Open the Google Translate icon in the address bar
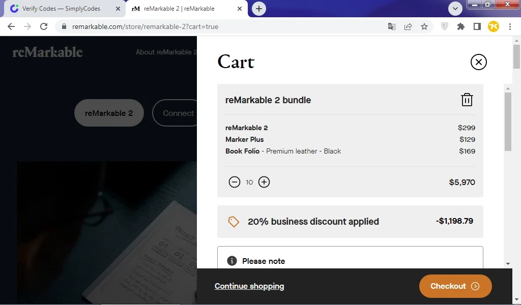The height and width of the screenshot is (305, 521). 392,26
